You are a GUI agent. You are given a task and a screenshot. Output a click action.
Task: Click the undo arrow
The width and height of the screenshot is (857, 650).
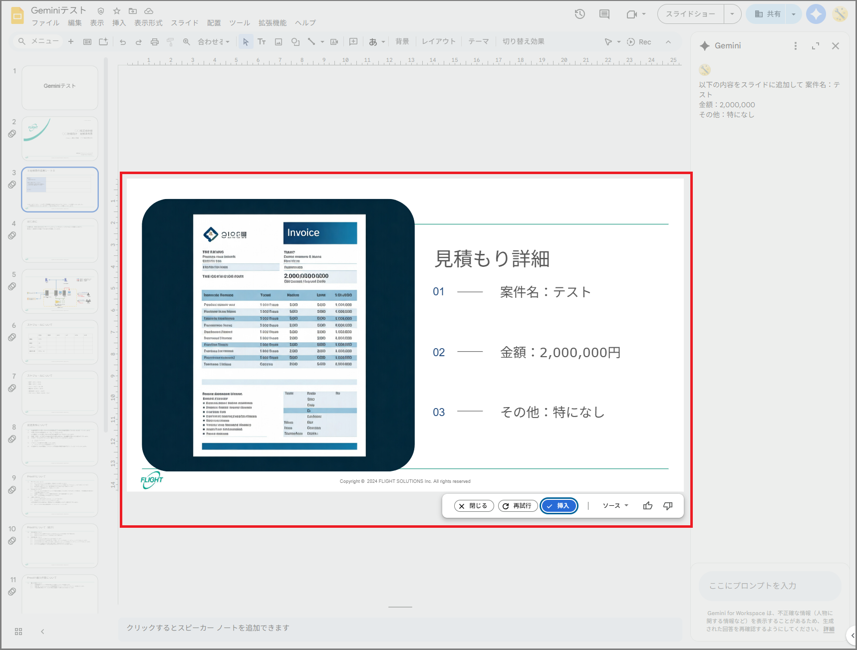point(123,42)
